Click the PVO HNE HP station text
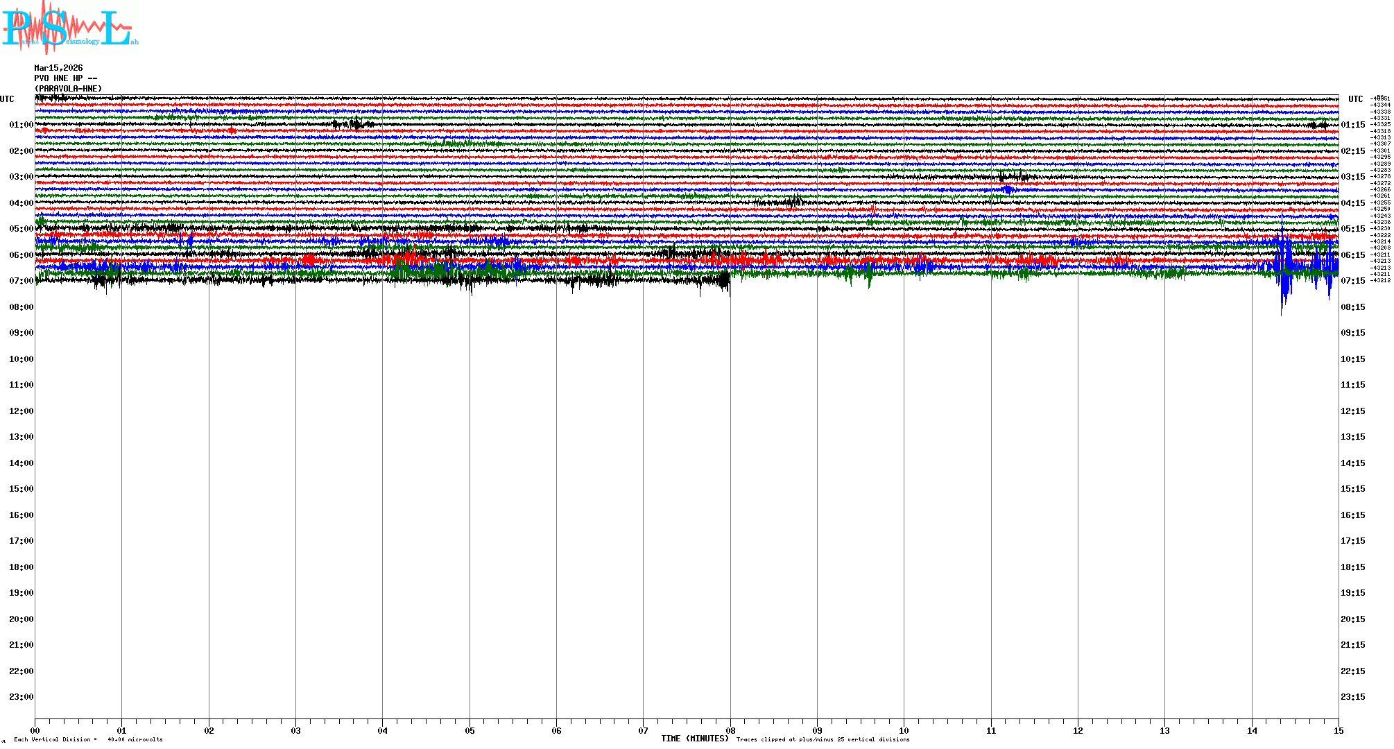The width and height of the screenshot is (1394, 749). click(x=65, y=78)
